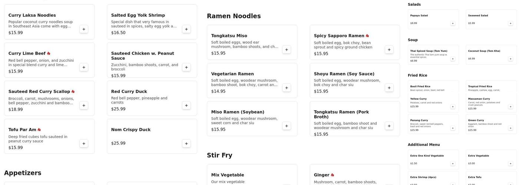Add Papaya Salad from side menu

tap(453, 23)
